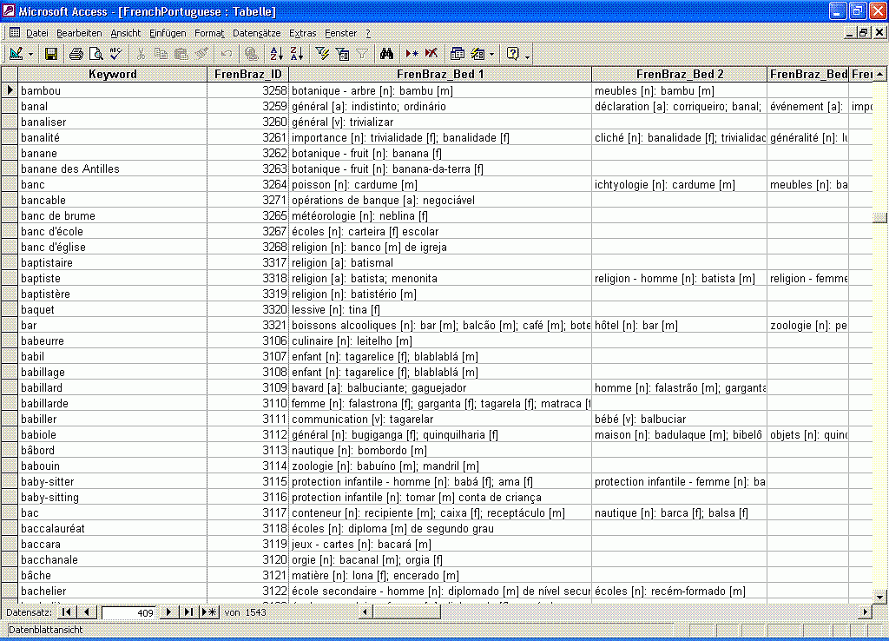Screen dimensions: 889x641
Task: Expand toolbar options arrow beside Help icon
Action: 528,56
